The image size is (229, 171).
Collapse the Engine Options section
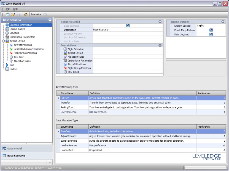[223, 22]
